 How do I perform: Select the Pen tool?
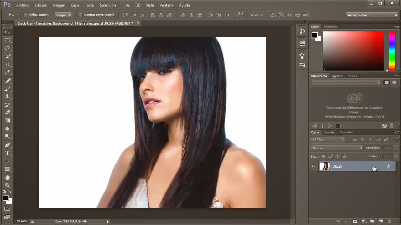pyautogui.click(x=8, y=145)
